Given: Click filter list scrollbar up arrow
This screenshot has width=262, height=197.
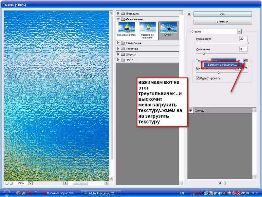Looking at the screenshot, I should [181, 13].
